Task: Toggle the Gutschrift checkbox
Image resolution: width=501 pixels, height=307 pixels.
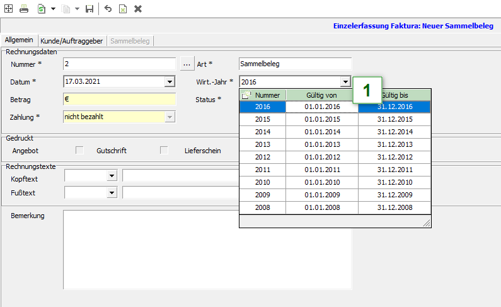Action: click(x=164, y=151)
